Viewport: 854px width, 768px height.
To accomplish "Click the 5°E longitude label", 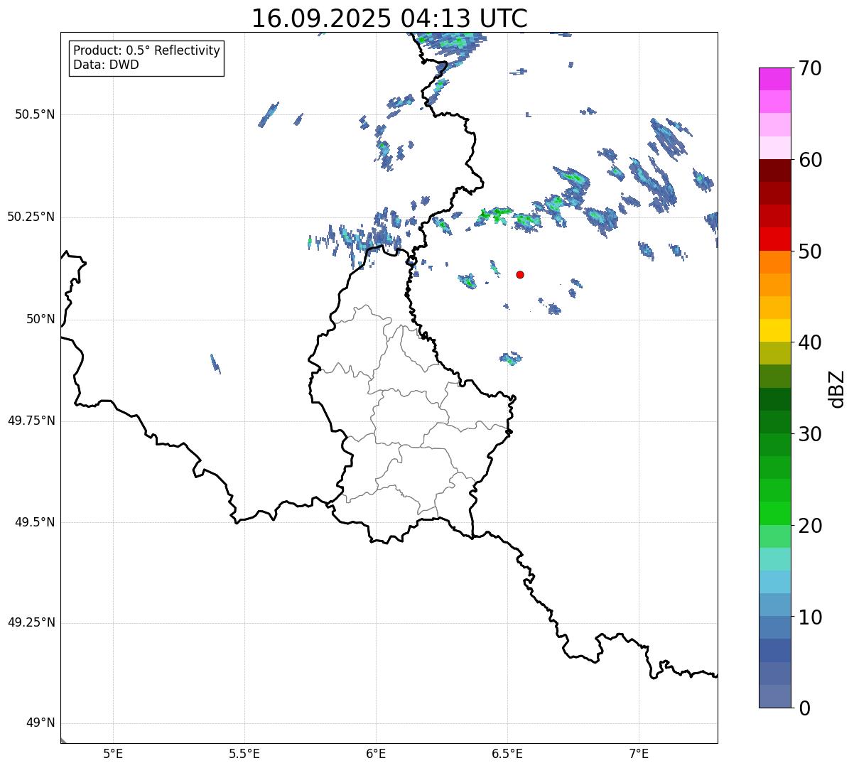I will (x=113, y=753).
